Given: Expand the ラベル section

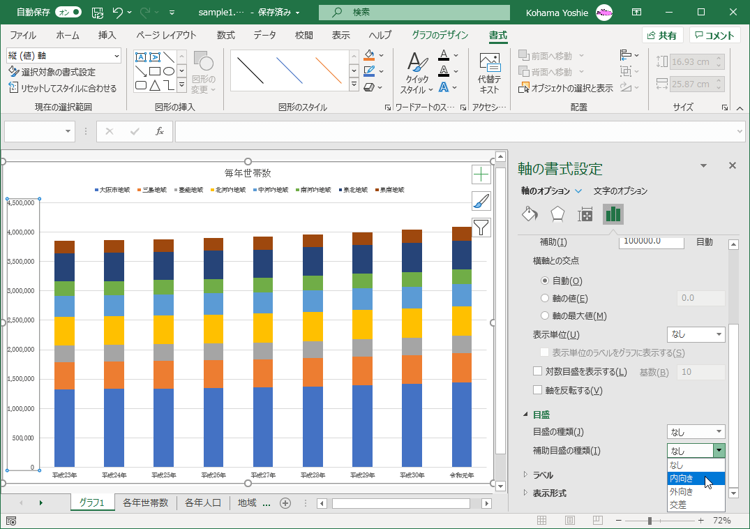Looking at the screenshot, I should [543, 475].
